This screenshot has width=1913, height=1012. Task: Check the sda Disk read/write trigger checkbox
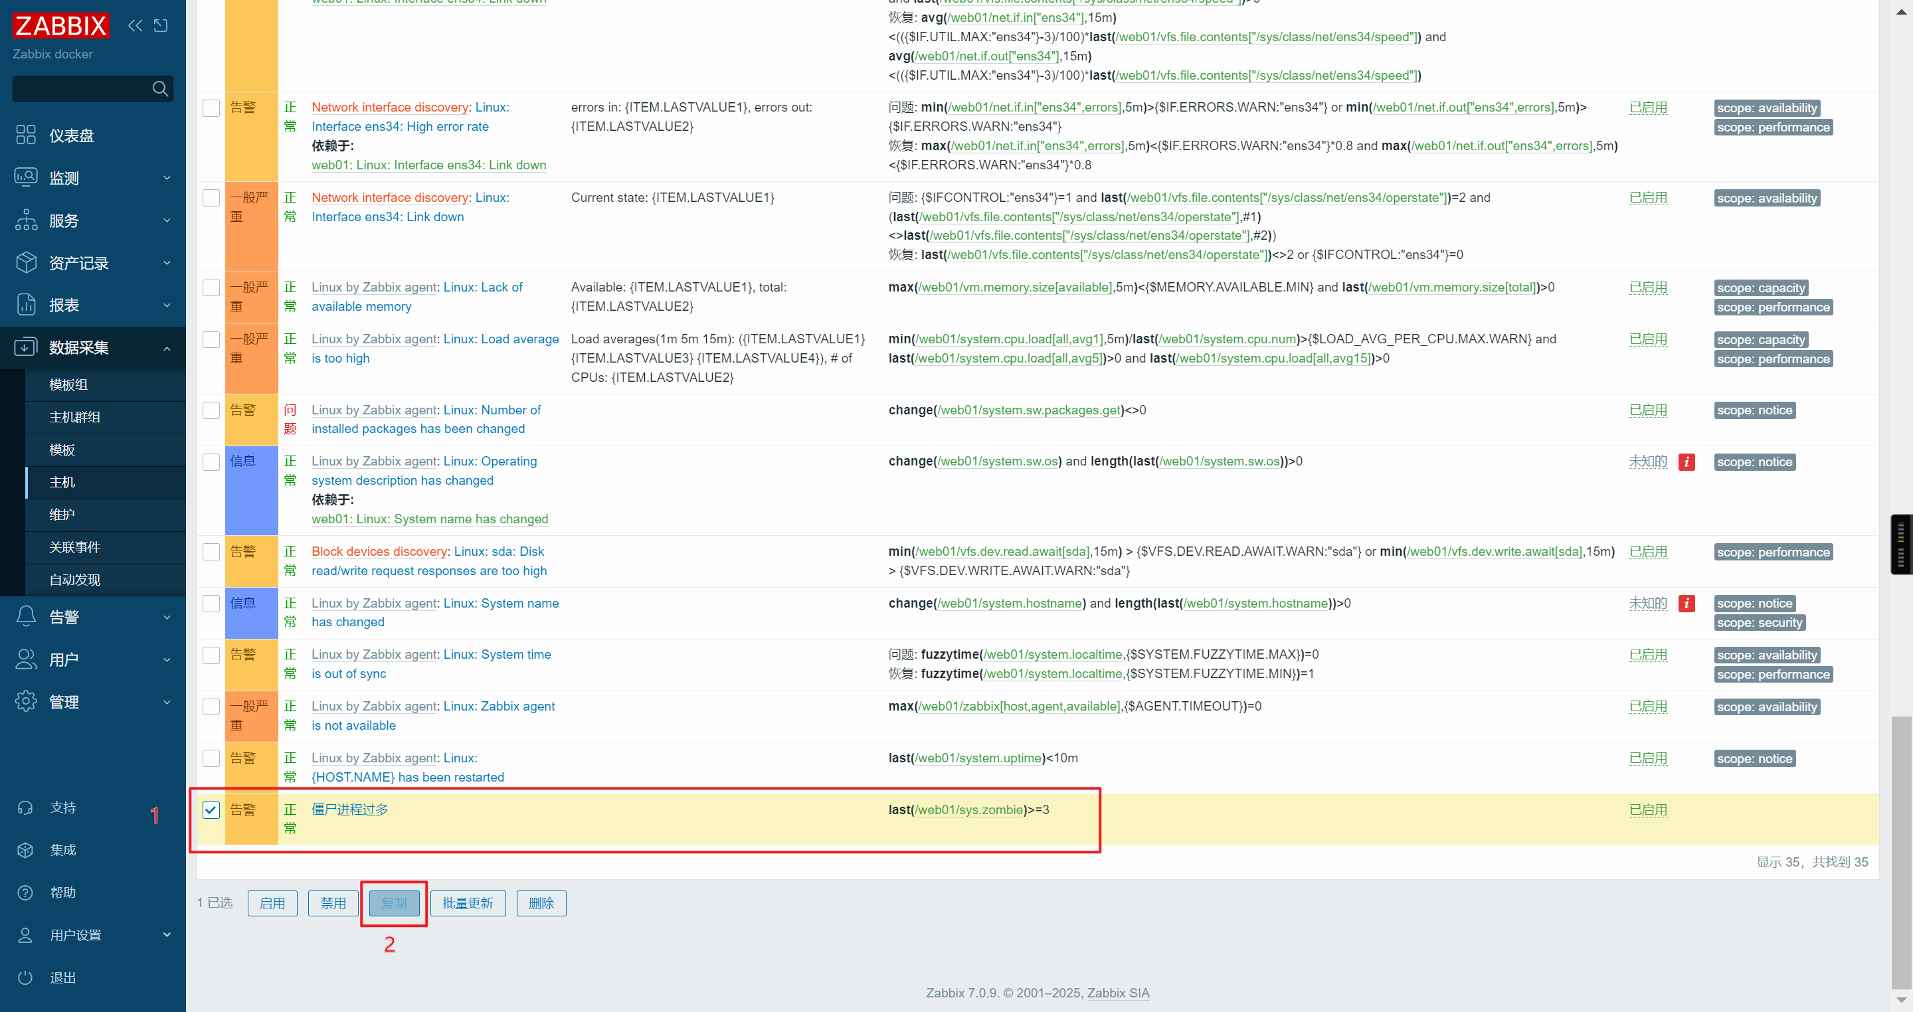coord(211,552)
